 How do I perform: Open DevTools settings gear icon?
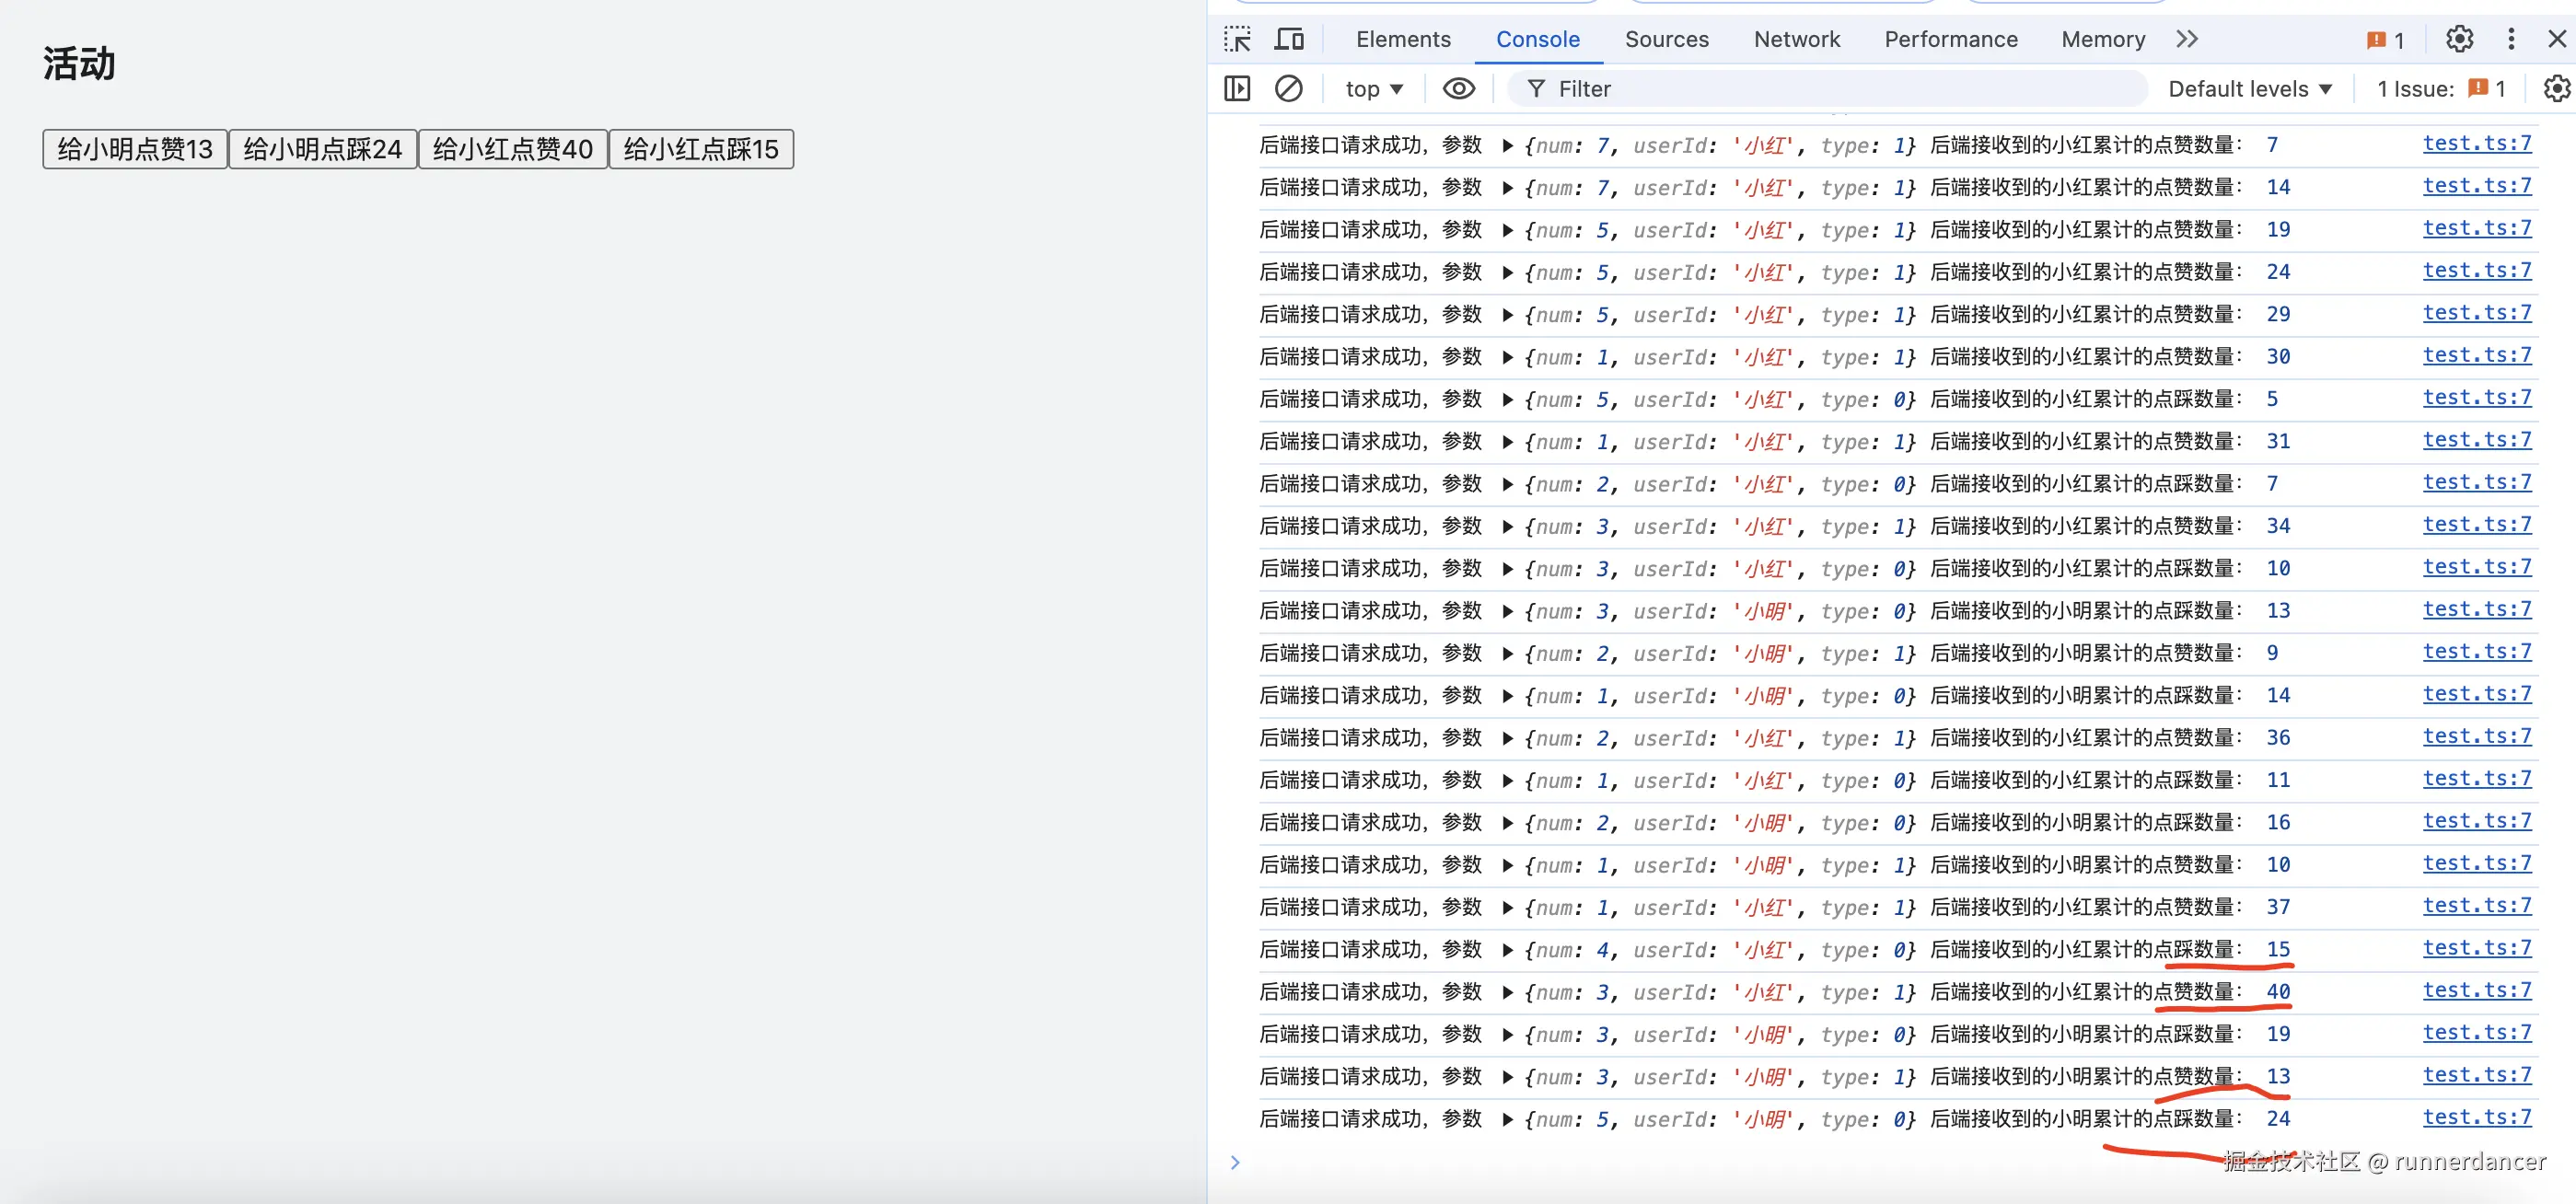(x=2459, y=39)
